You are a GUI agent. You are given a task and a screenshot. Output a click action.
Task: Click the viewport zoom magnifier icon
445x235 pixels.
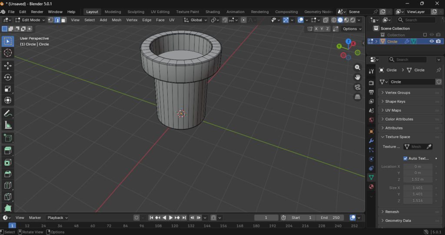click(x=358, y=67)
